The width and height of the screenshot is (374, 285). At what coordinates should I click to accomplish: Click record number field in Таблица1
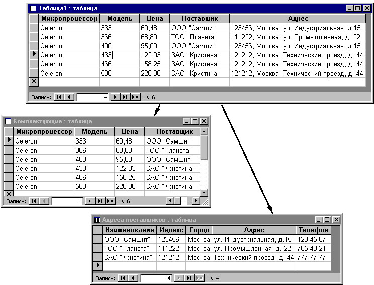92,97
